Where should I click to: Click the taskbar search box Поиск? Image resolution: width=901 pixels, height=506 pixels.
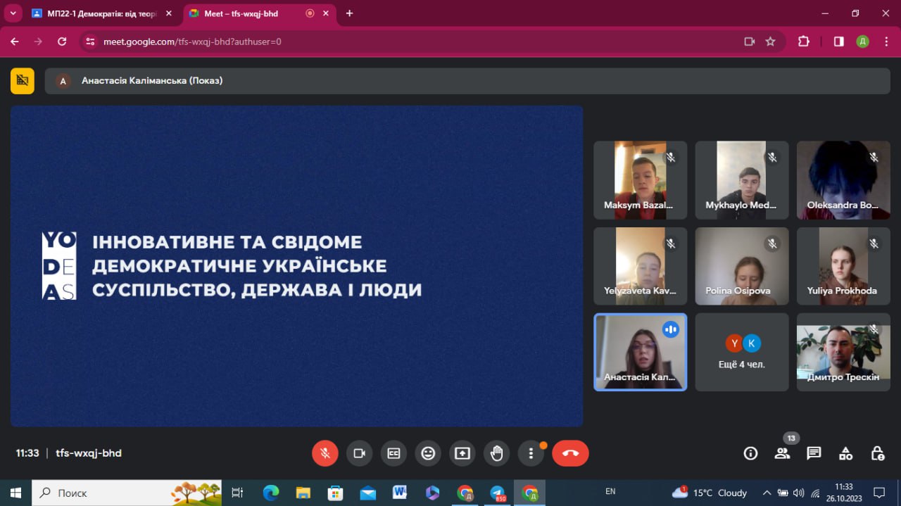click(x=127, y=493)
